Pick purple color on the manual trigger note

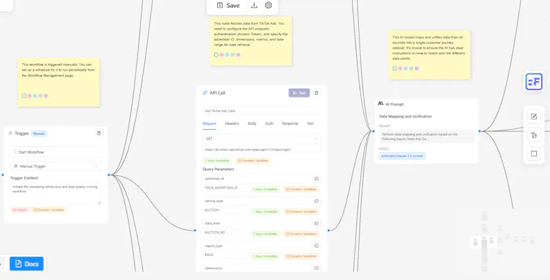(x=46, y=96)
